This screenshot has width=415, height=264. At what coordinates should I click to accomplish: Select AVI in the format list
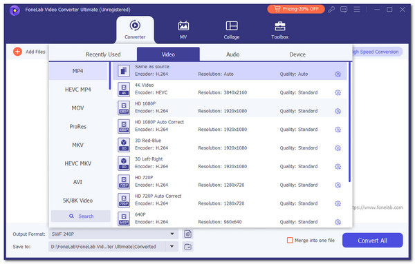[78, 182]
